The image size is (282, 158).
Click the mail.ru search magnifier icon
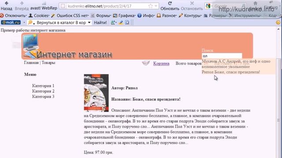point(30,22)
